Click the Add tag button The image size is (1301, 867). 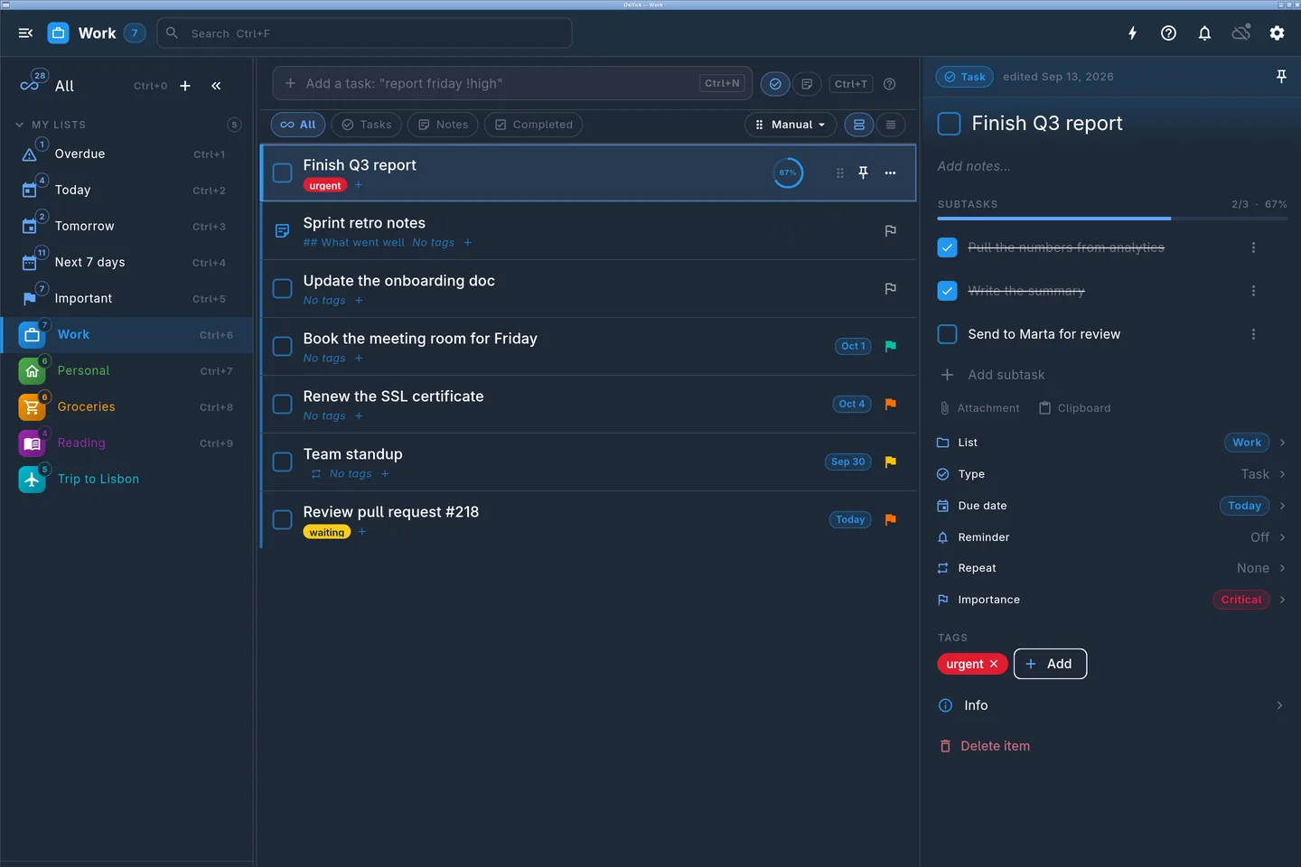(x=1050, y=664)
